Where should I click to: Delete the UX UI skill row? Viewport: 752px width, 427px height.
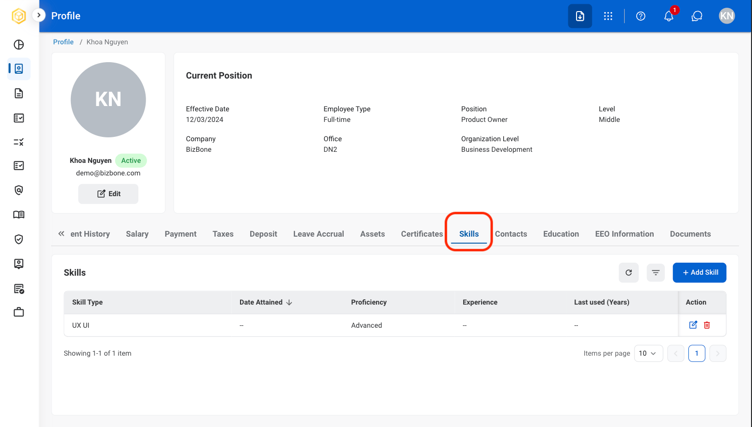pyautogui.click(x=707, y=325)
